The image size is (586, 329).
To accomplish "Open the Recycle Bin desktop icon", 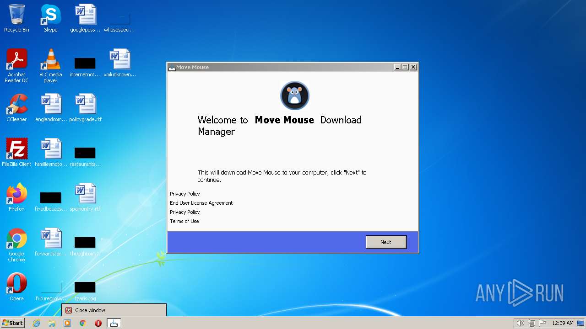I will (16, 18).
